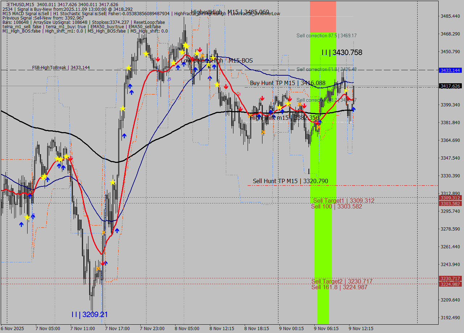Click the black 3417.626 current price tag
The image size is (464, 333).
pos(450,86)
